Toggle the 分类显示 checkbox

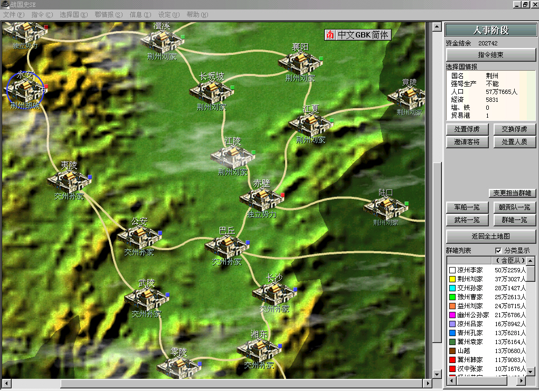point(499,251)
